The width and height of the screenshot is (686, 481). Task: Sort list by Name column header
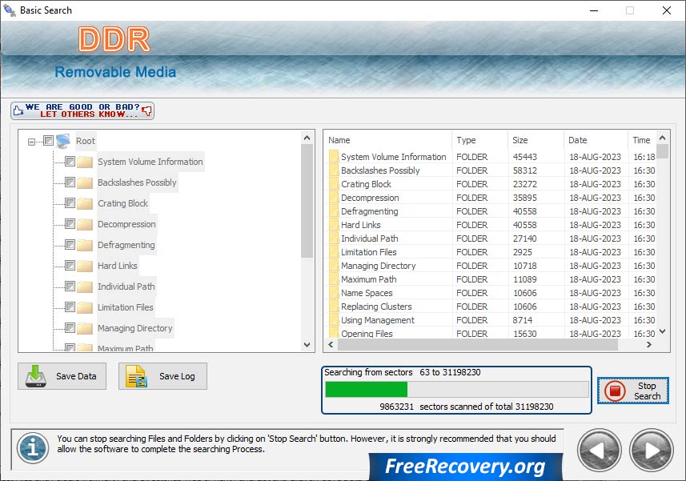pyautogui.click(x=388, y=140)
